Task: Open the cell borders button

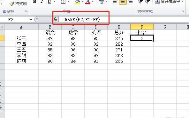Action: coord(64,2)
